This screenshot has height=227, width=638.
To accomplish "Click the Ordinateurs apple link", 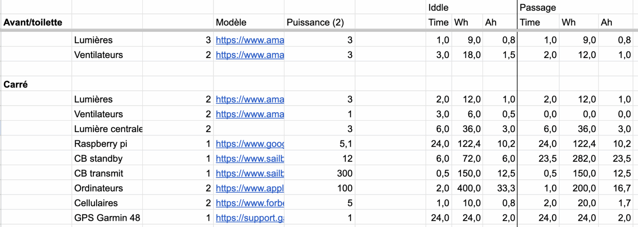I will tap(250, 188).
